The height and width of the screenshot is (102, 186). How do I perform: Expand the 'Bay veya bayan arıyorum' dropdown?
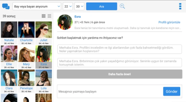(37, 6)
